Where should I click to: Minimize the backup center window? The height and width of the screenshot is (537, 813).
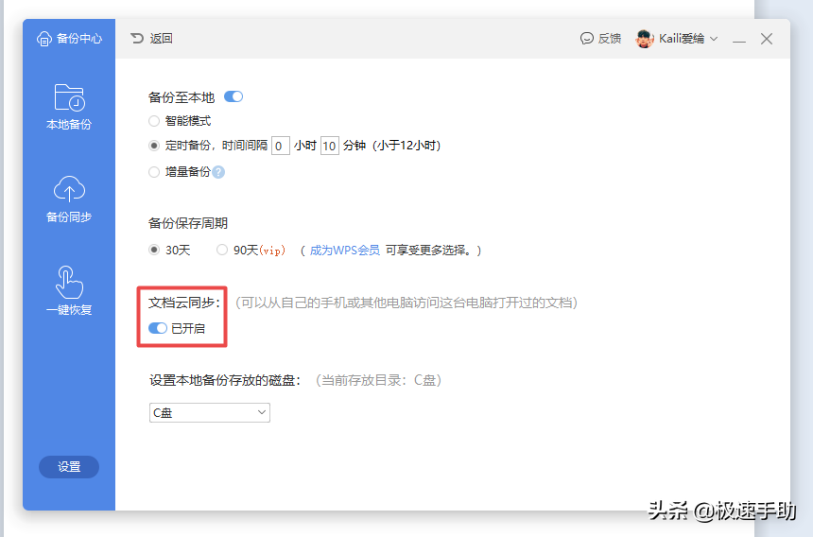[x=739, y=40]
